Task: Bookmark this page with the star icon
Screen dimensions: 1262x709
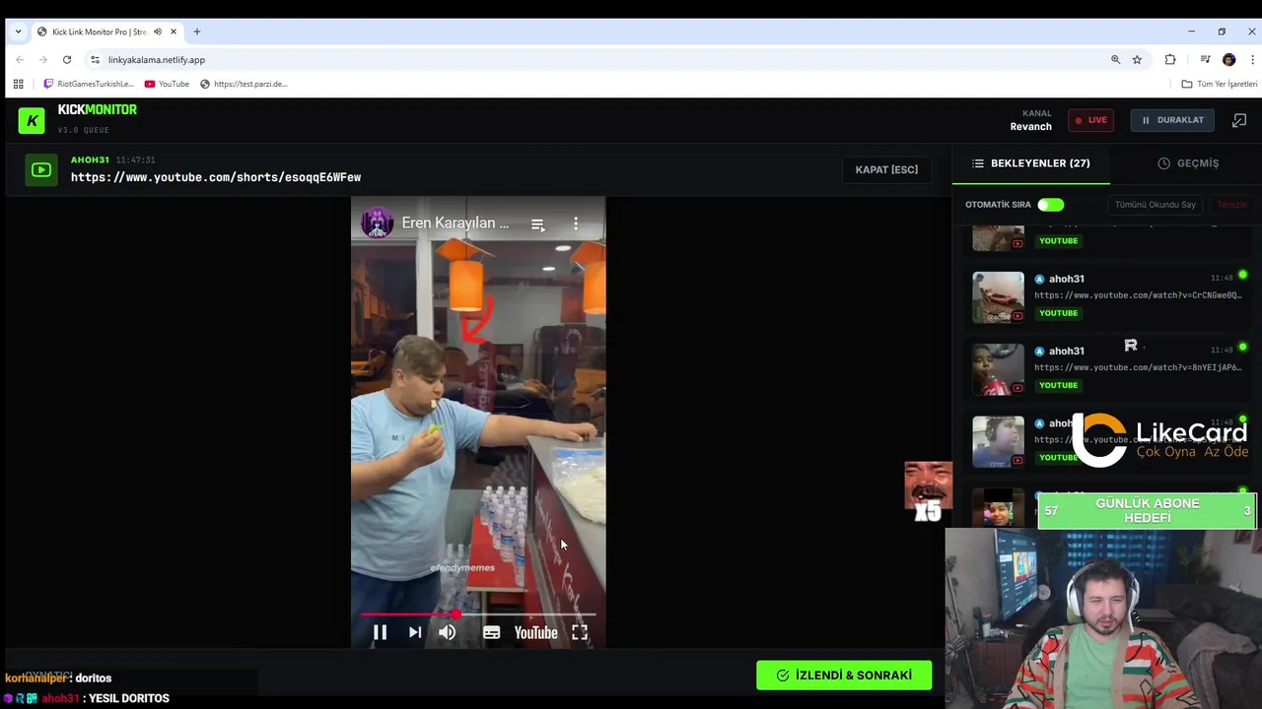Action: [x=1137, y=60]
